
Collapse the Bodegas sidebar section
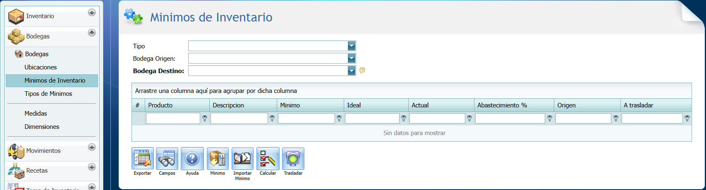pyautogui.click(x=92, y=32)
